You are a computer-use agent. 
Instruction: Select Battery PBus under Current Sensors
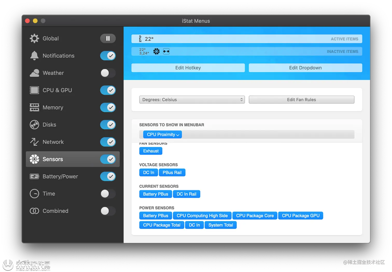pyautogui.click(x=156, y=194)
